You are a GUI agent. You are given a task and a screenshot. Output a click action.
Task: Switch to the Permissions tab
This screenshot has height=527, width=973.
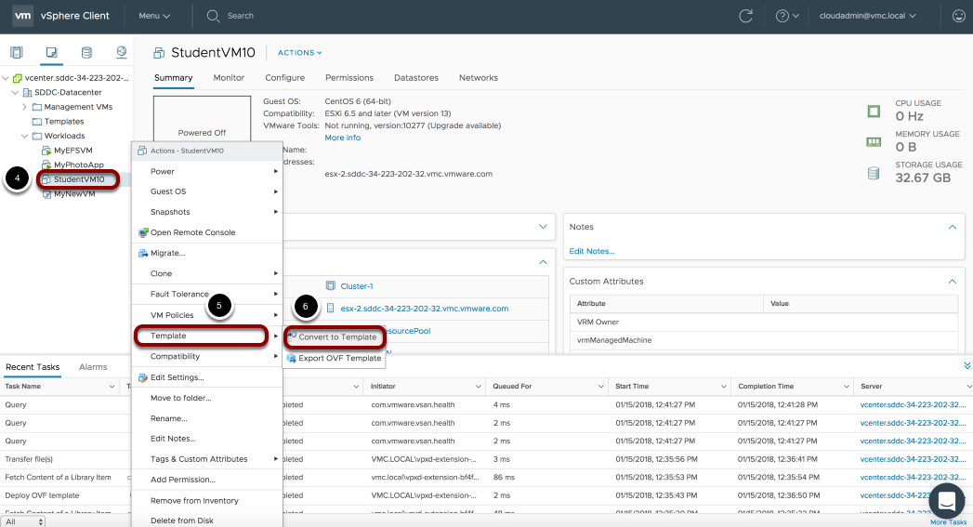click(349, 78)
